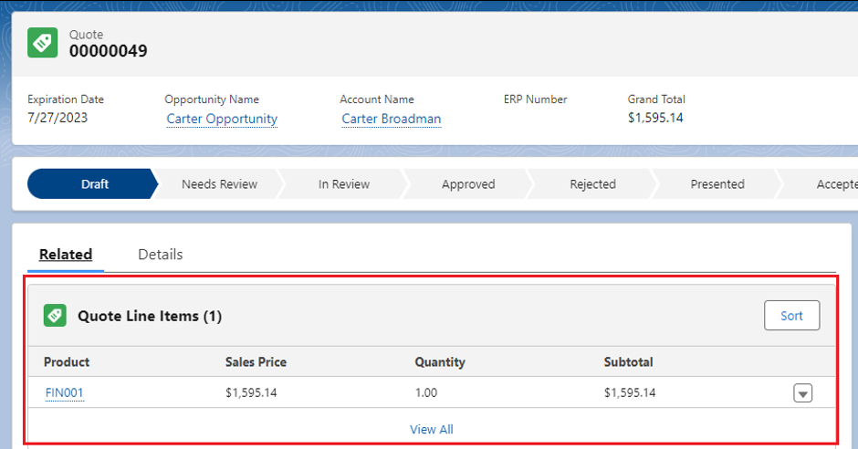Open the Carter Opportunity link
Viewport: 858px width, 449px height.
[x=222, y=119]
